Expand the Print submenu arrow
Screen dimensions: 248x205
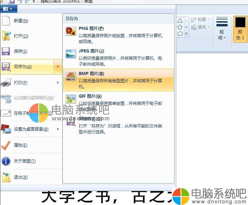point(58,83)
